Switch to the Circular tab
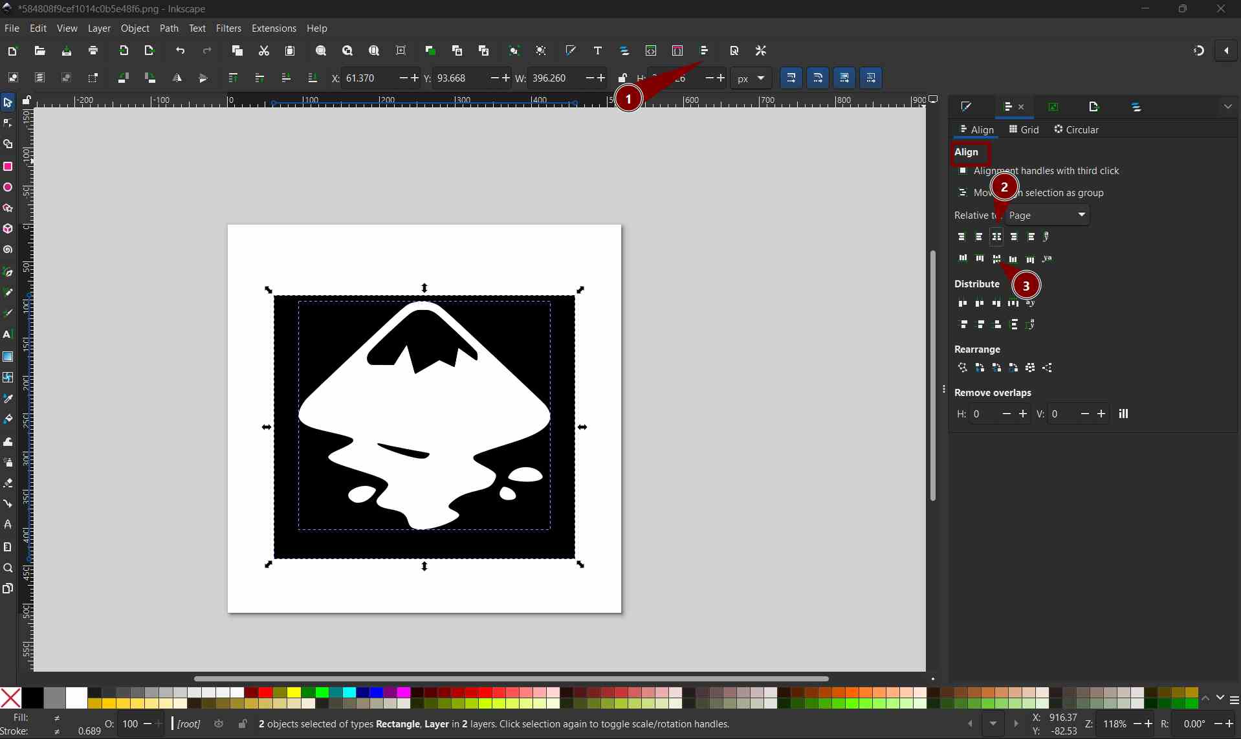Image resolution: width=1241 pixels, height=739 pixels. click(1076, 129)
